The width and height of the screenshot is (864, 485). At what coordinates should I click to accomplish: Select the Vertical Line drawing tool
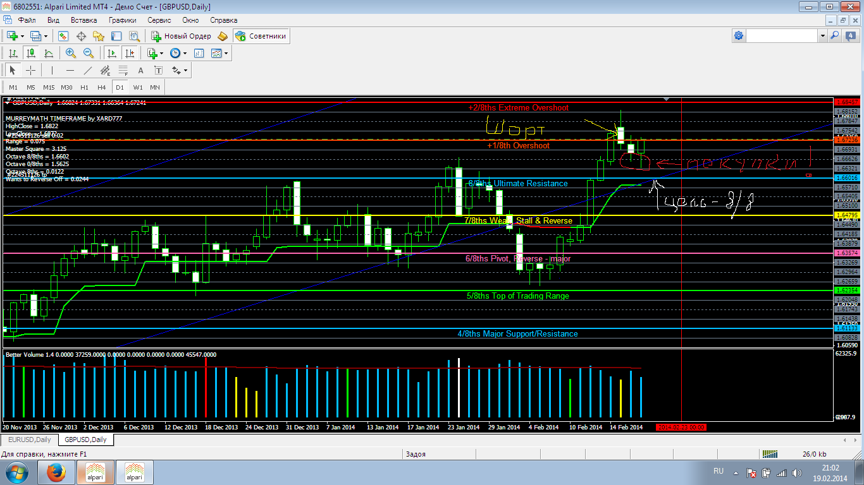click(x=52, y=70)
